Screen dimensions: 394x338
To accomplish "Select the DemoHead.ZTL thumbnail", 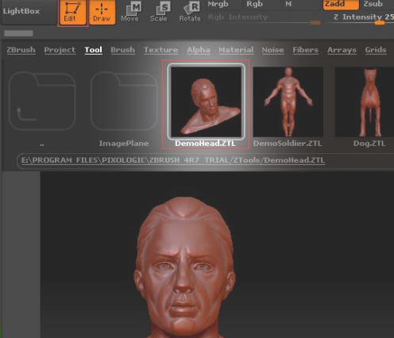I will pyautogui.click(x=206, y=102).
